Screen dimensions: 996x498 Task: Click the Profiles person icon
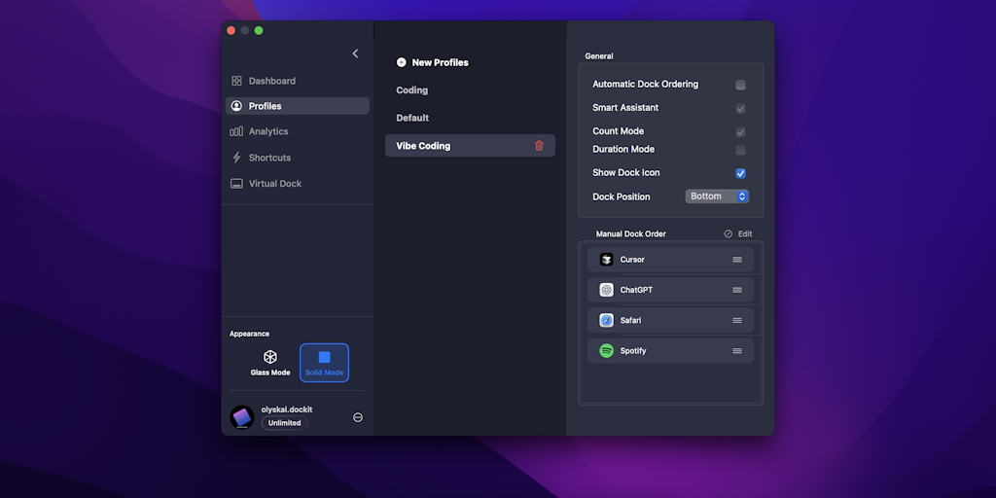click(236, 106)
